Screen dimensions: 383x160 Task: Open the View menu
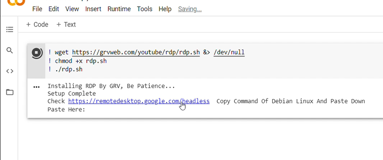[72, 9]
